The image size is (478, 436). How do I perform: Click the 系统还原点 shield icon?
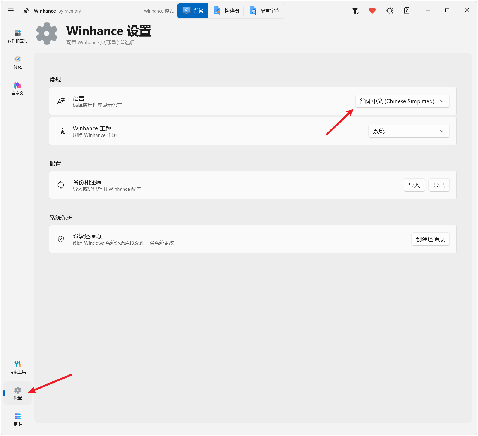pyautogui.click(x=61, y=239)
